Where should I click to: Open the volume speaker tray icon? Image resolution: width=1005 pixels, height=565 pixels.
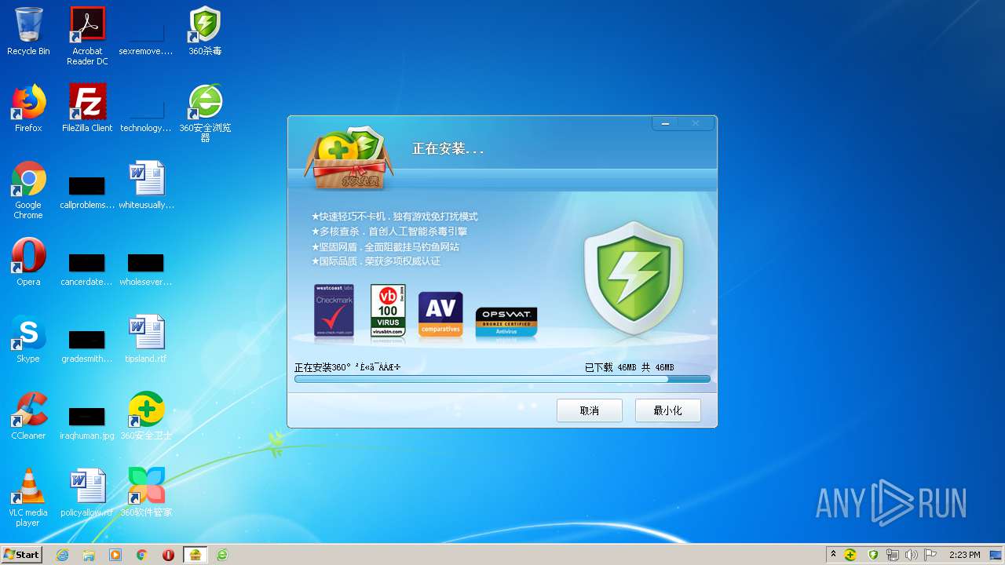tap(912, 555)
